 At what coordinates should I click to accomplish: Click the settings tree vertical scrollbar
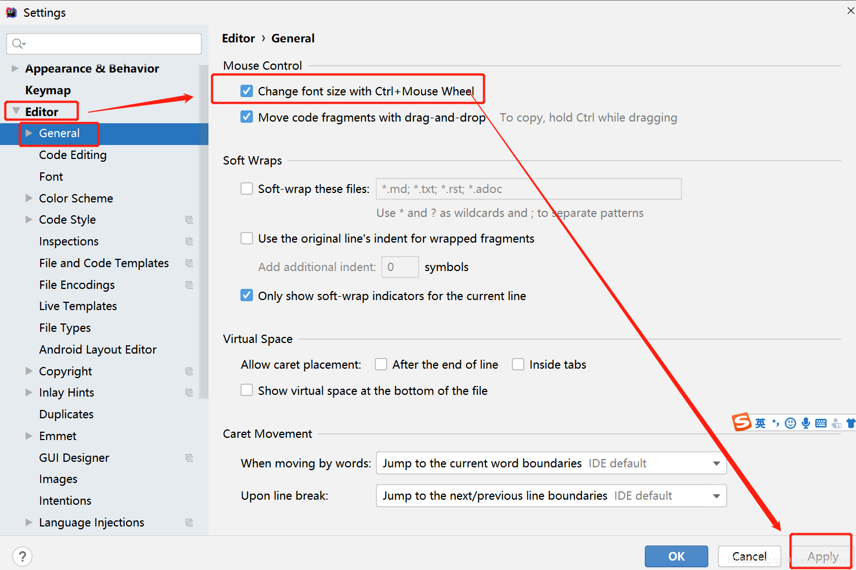coord(203,231)
